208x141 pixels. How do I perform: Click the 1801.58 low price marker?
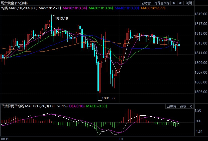[108, 98]
